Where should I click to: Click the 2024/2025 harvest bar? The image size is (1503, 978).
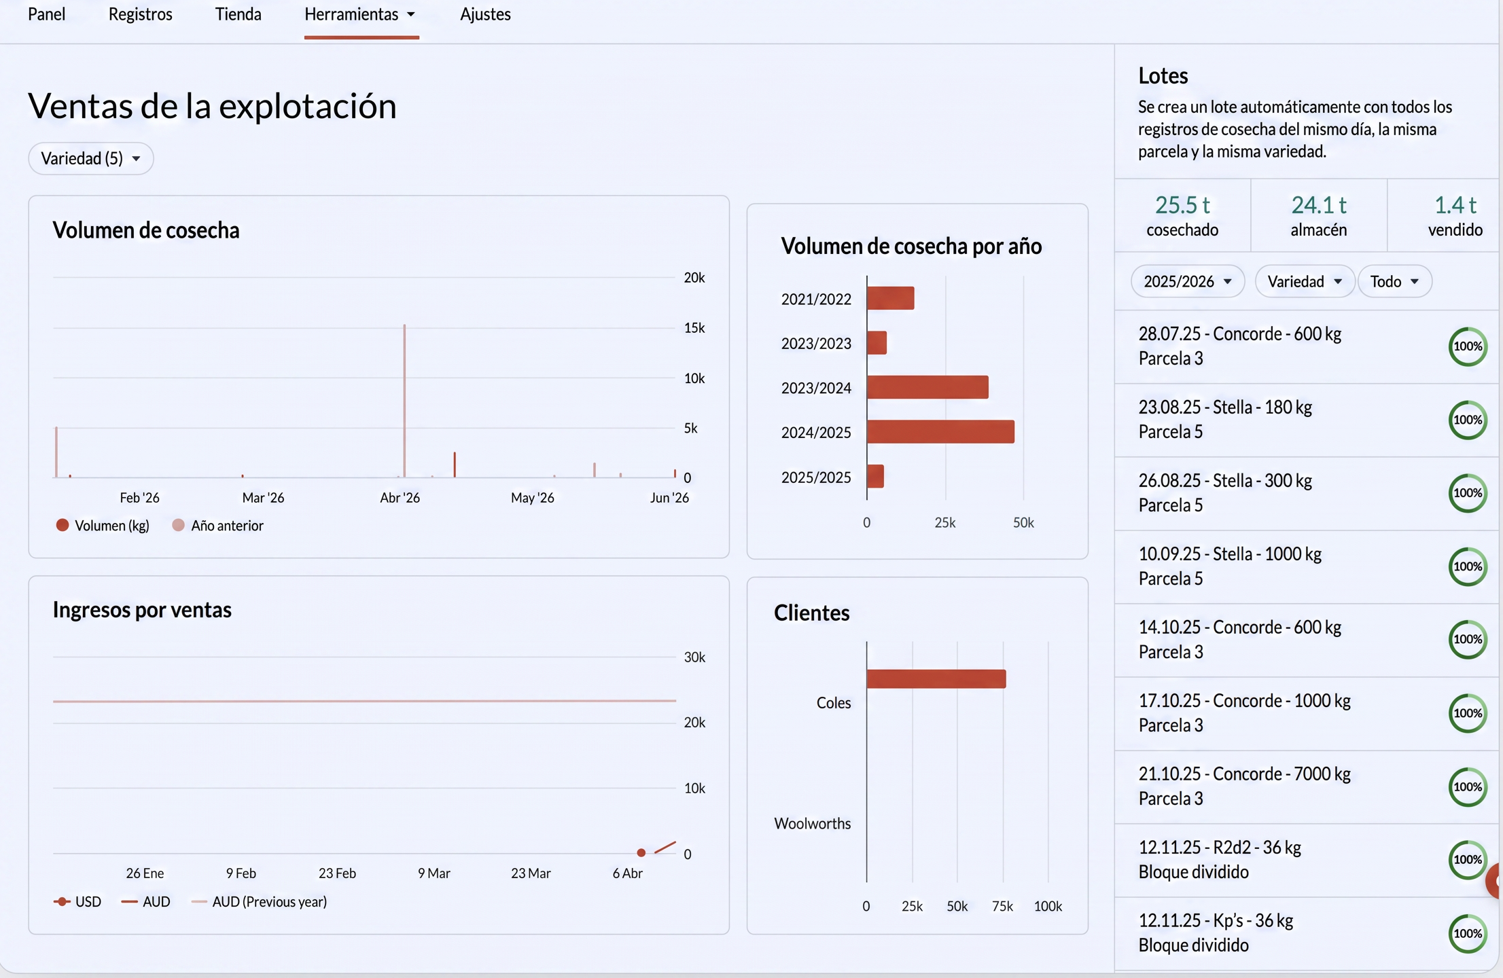(941, 432)
